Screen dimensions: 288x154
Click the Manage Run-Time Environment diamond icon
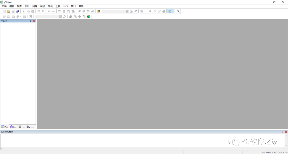pos(79,16)
